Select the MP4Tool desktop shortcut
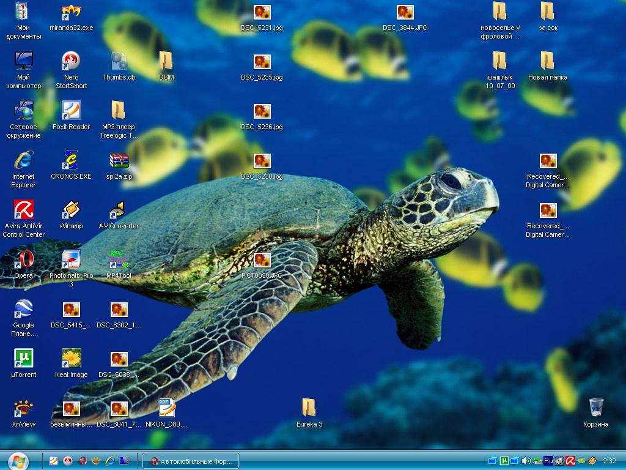The image size is (626, 470). point(119,260)
